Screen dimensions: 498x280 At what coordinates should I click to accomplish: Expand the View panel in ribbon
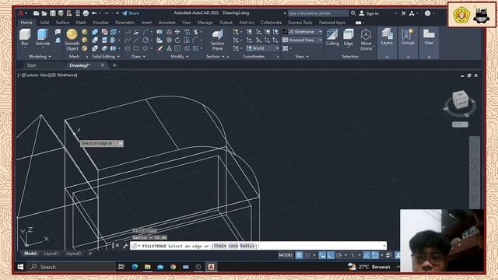302,57
